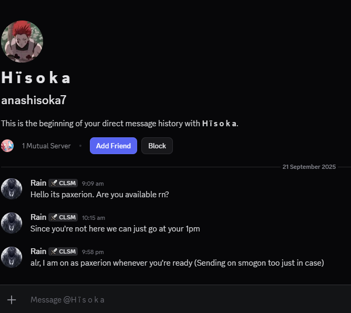Click the 9:09 am message timestamp
This screenshot has width=351, height=313.
[93, 184]
